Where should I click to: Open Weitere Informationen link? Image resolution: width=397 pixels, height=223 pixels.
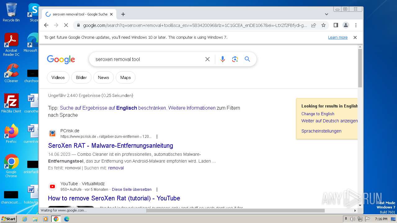coord(192,108)
